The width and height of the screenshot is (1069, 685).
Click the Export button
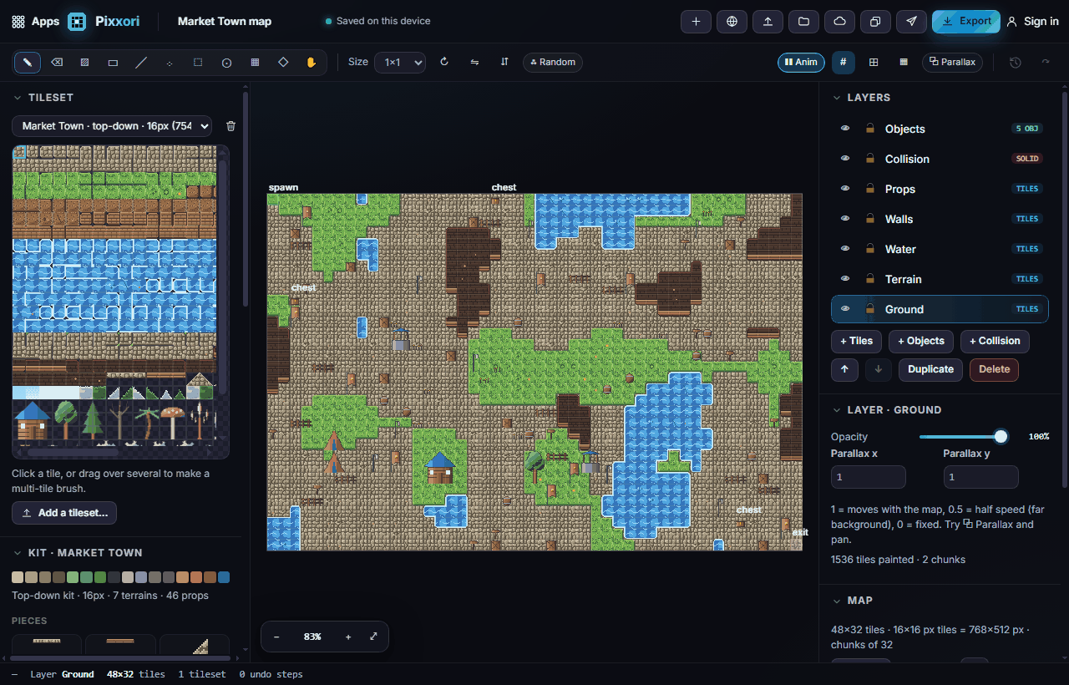(x=966, y=22)
